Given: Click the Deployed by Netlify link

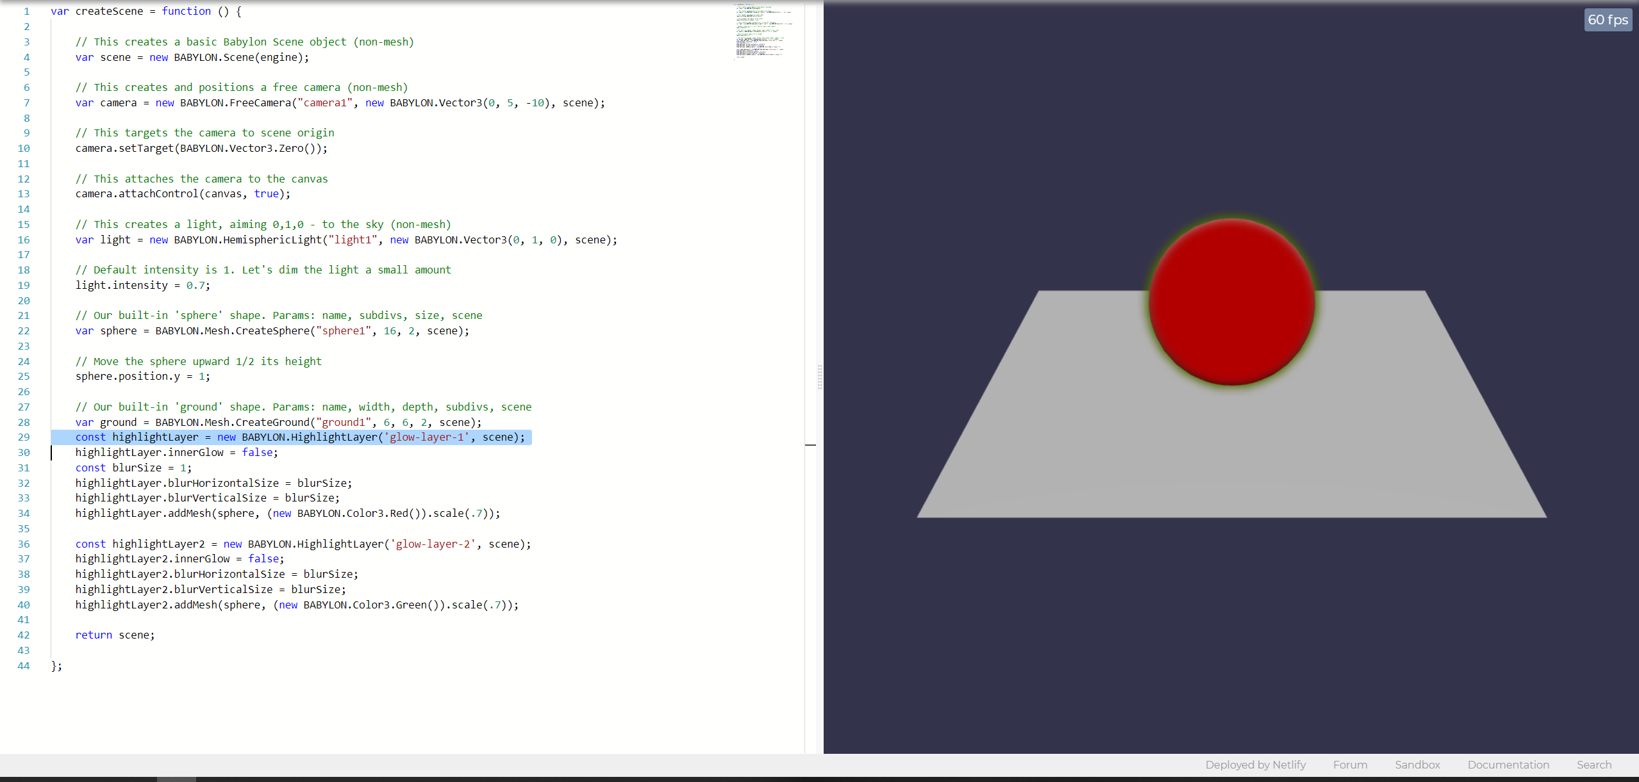Looking at the screenshot, I should 1255,765.
